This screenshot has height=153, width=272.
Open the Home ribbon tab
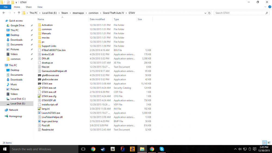[17, 7]
